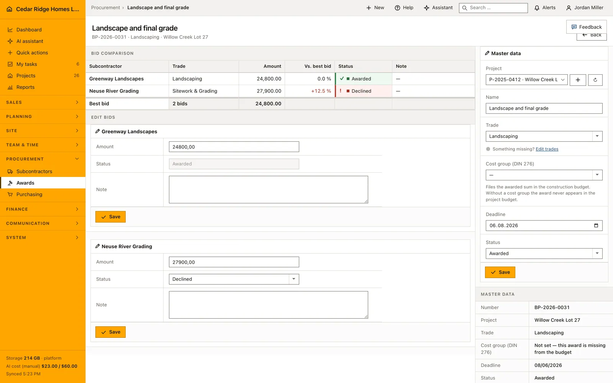Expand the PLANNING section
This screenshot has height=383, width=613.
click(43, 116)
